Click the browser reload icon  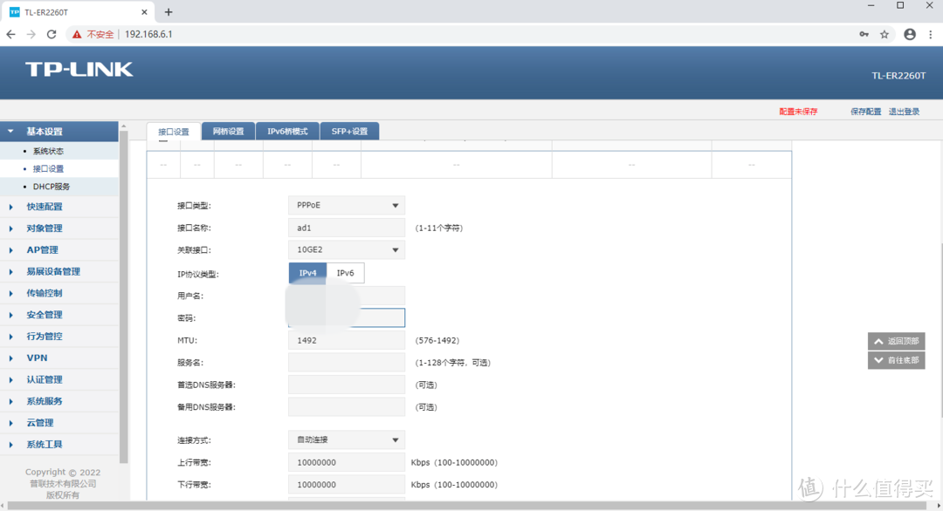52,34
